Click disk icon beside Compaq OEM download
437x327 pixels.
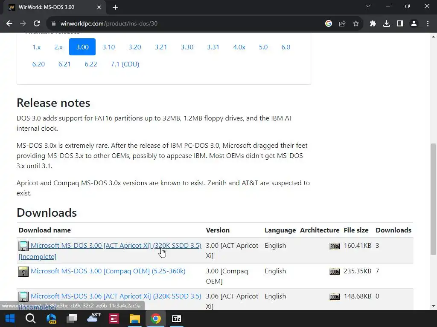click(23, 271)
